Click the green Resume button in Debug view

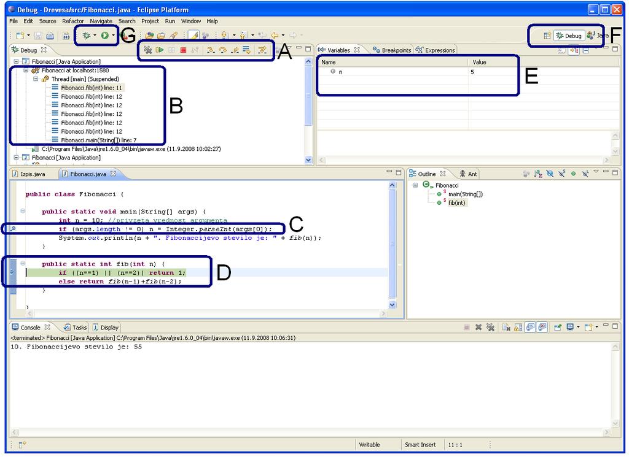(x=160, y=50)
